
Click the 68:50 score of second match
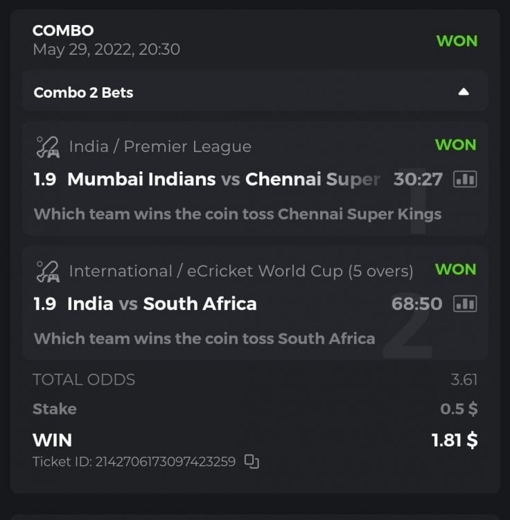[x=416, y=304]
